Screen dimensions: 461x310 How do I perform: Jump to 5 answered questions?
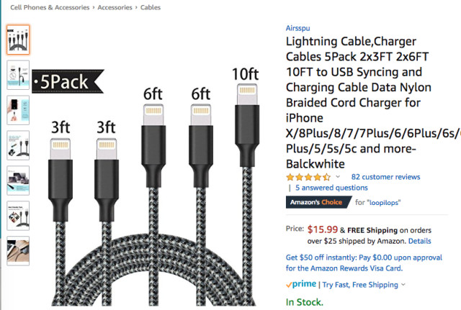click(331, 188)
